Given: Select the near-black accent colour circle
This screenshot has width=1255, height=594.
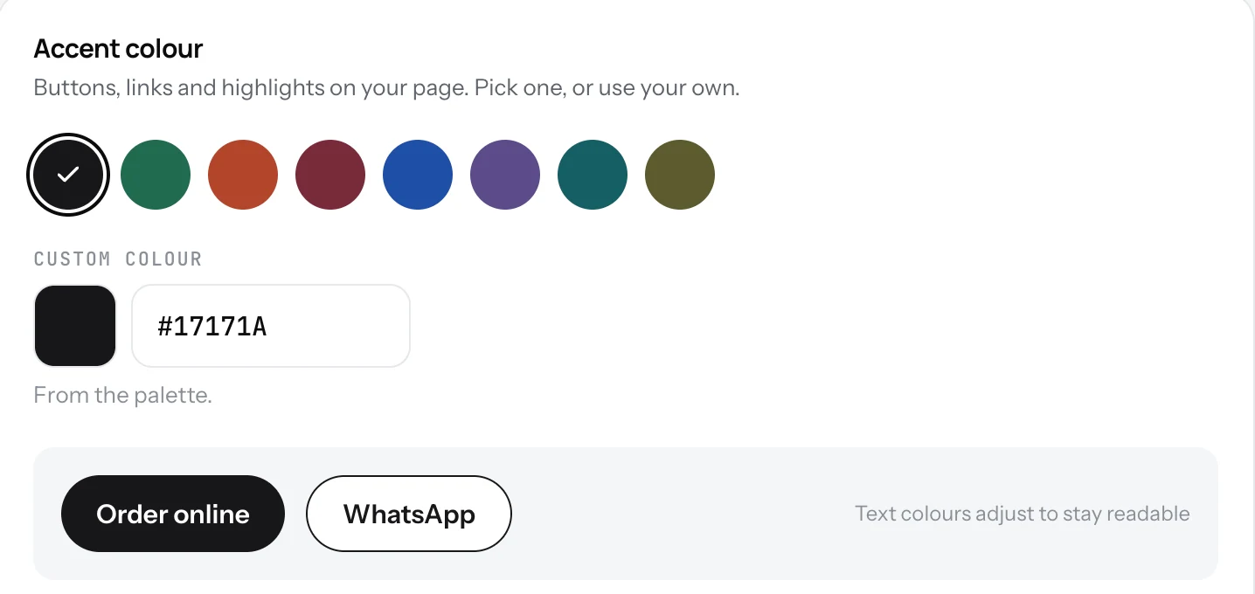Looking at the screenshot, I should (68, 175).
